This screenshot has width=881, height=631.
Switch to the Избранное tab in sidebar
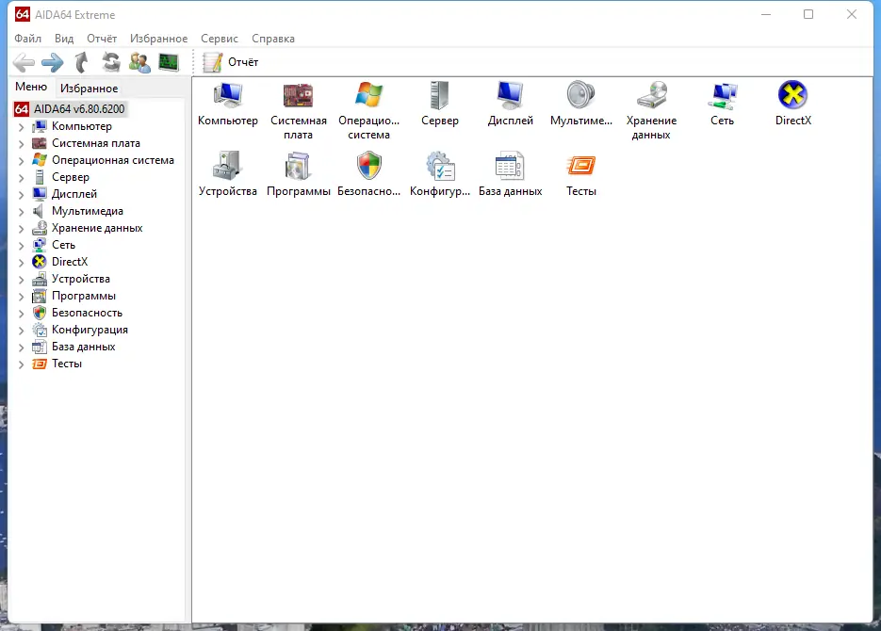pos(89,89)
